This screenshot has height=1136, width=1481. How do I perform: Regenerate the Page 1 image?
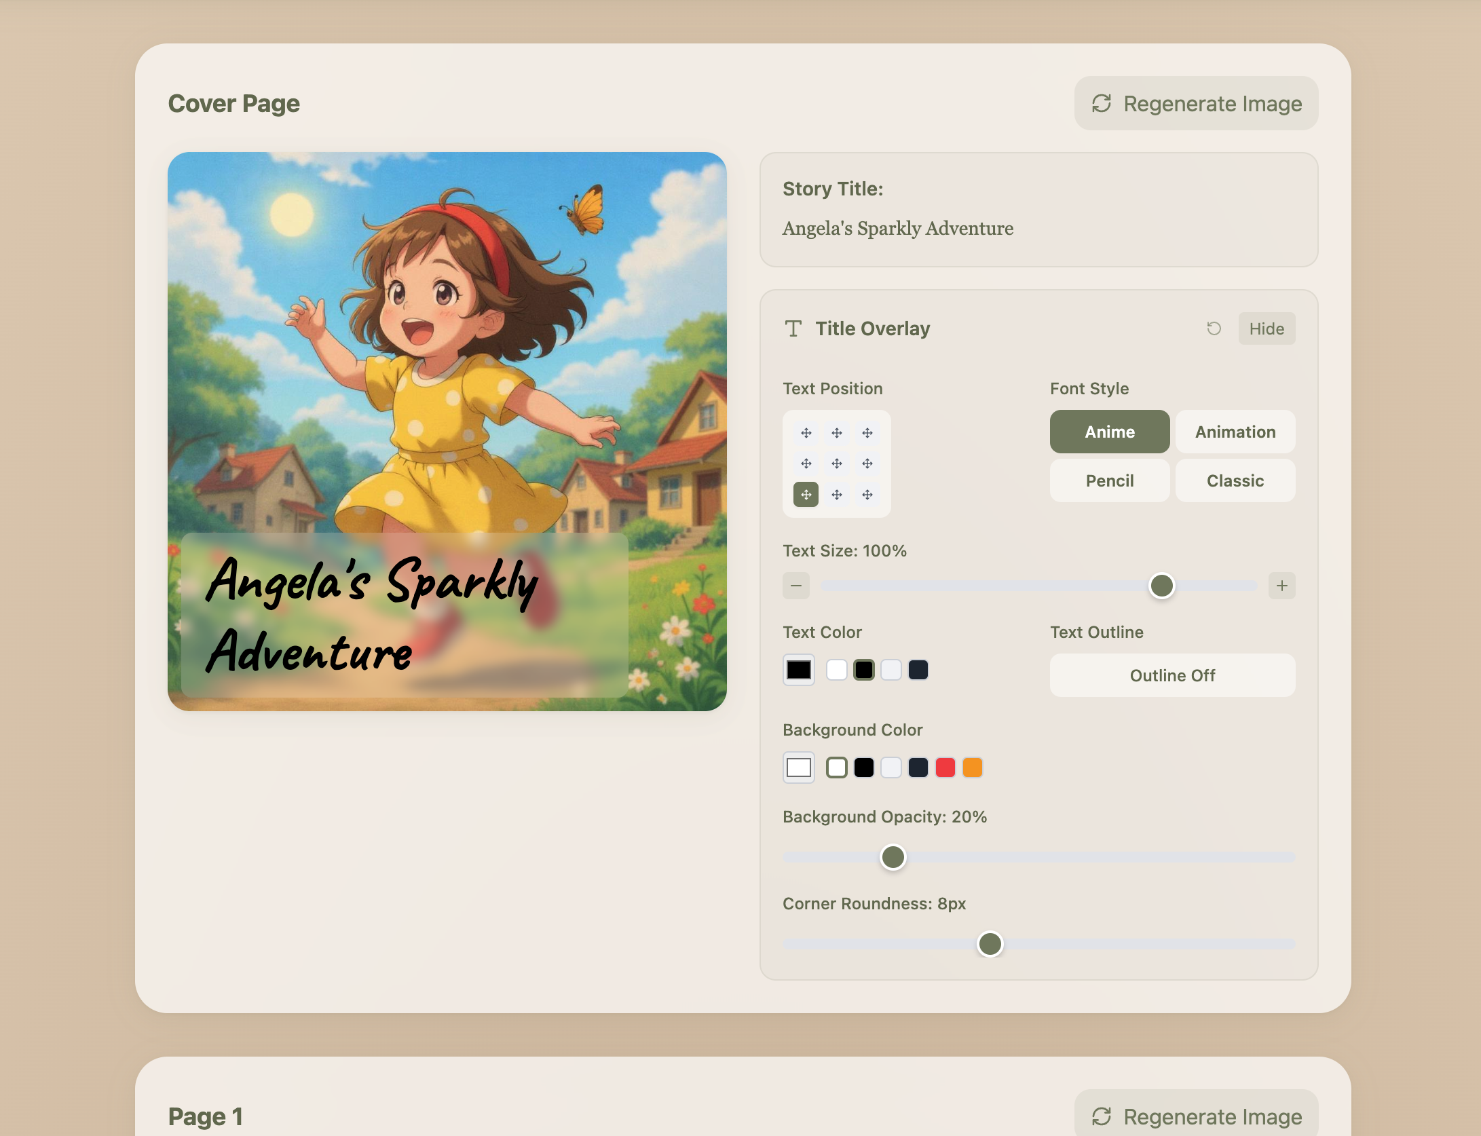tap(1195, 1116)
